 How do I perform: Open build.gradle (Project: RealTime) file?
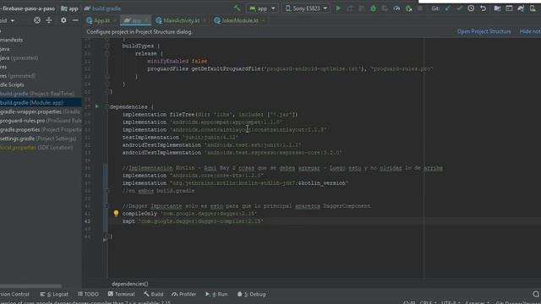[37, 94]
